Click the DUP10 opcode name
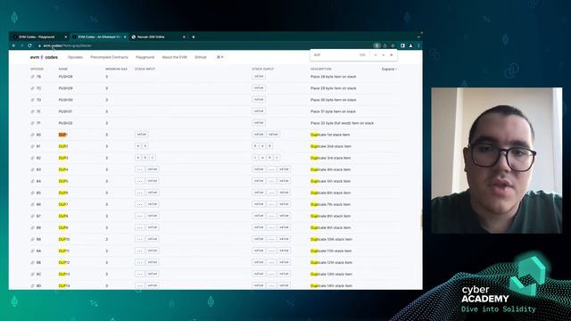 [x=64, y=240]
